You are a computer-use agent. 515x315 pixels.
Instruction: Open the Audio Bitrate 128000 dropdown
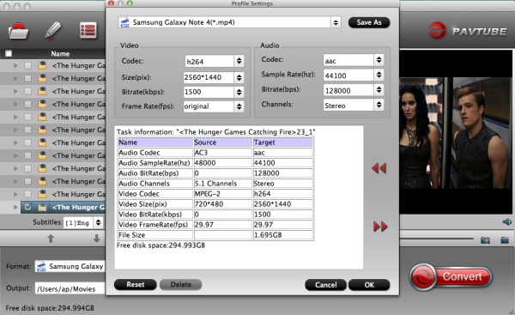(x=379, y=90)
